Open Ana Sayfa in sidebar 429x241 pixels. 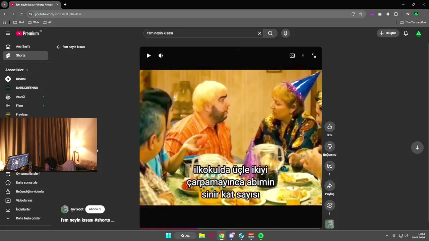click(x=25, y=47)
